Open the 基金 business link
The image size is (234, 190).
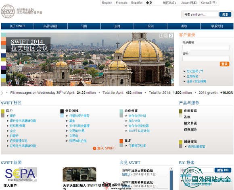[72, 121]
